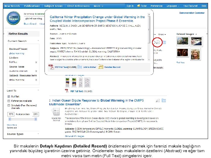
Task: Collapse left Refine Results sidebar arrow
Action: click(4, 34)
